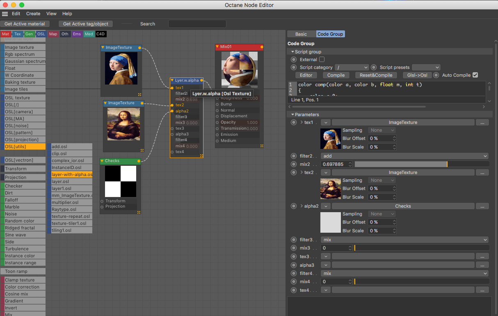The image size is (498, 316).
Task: Toggle the Ems node filter
Action: tap(77, 34)
